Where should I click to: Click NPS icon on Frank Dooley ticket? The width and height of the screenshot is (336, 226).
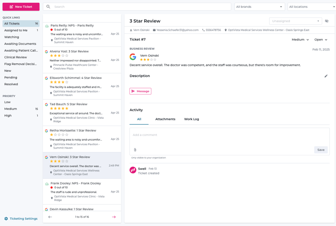tap(47, 184)
